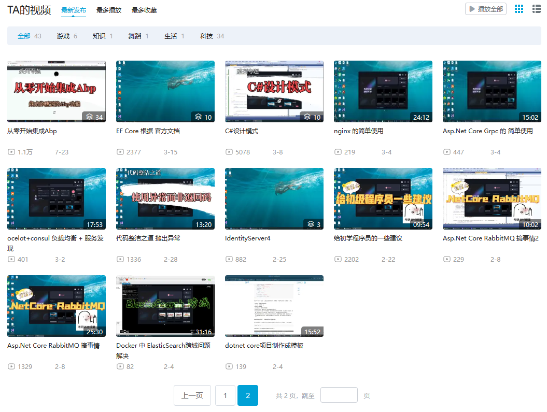Filter by 全部 category
The width and height of the screenshot is (547, 412).
[30, 36]
